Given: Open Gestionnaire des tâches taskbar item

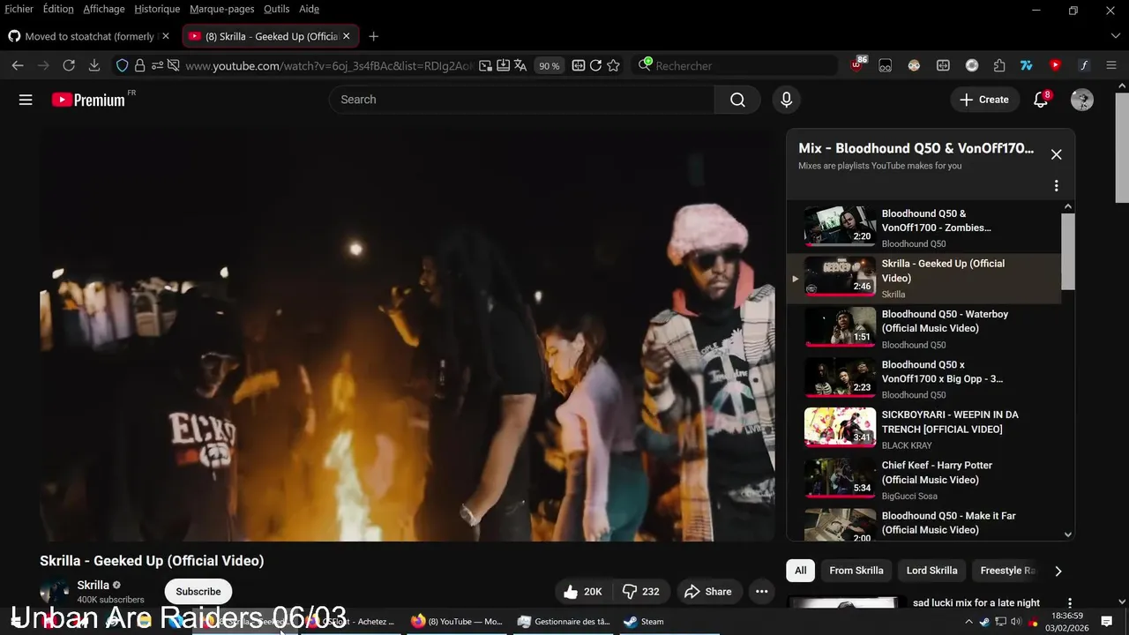Looking at the screenshot, I should tap(564, 621).
